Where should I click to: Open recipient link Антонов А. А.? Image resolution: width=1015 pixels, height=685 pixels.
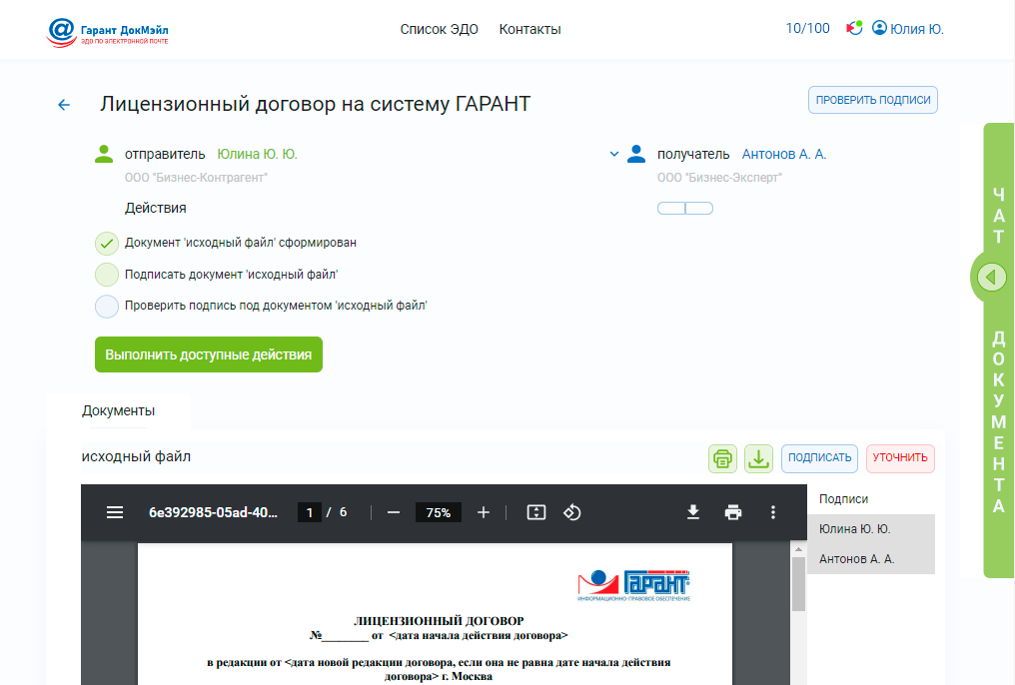[784, 154]
